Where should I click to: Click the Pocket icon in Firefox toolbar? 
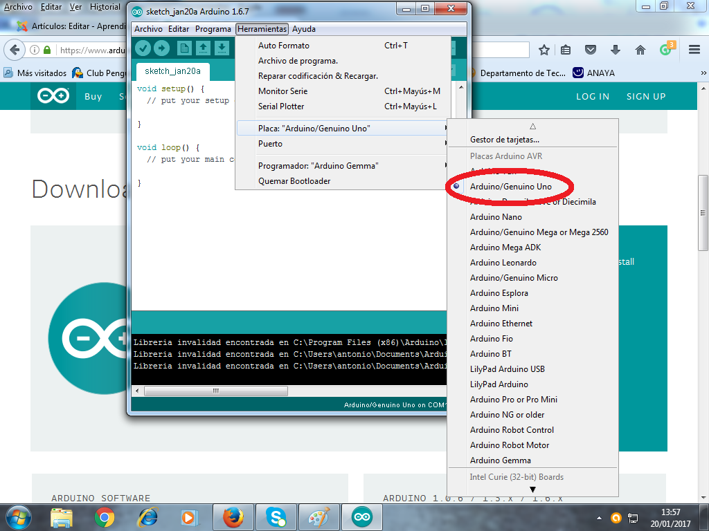coord(591,50)
